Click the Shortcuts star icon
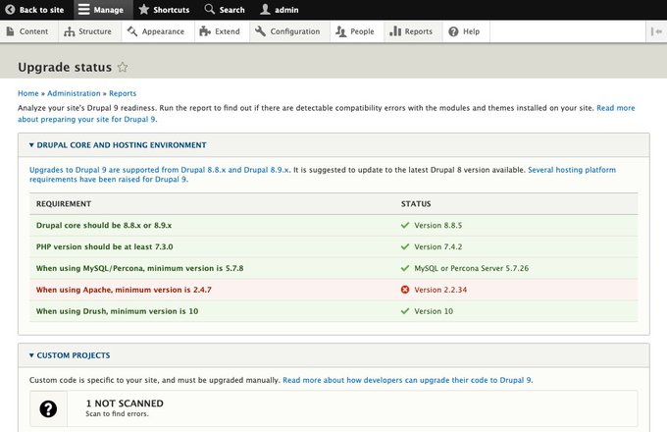Image resolution: width=667 pixels, height=432 pixels. [144, 10]
